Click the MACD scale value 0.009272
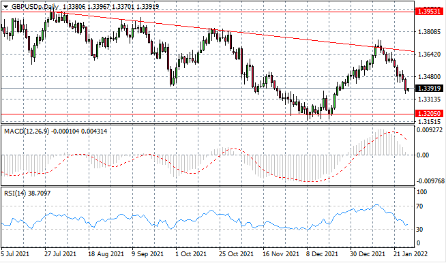Viewport: 446px width, 263px height. click(x=430, y=130)
